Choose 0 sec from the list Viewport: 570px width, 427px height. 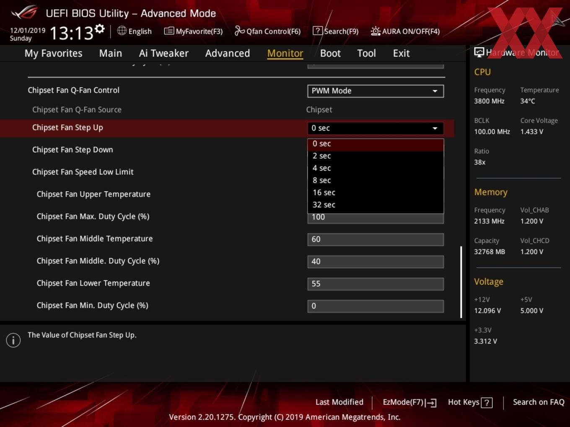(376, 144)
